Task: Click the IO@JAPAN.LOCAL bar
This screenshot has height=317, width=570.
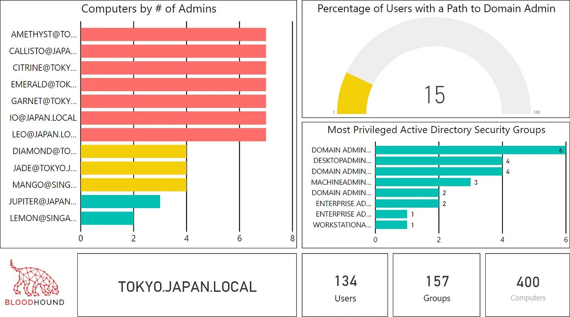Action: pyautogui.click(x=173, y=118)
